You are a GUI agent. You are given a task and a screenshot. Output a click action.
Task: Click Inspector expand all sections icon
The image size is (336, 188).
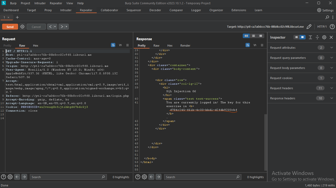tap(310, 37)
